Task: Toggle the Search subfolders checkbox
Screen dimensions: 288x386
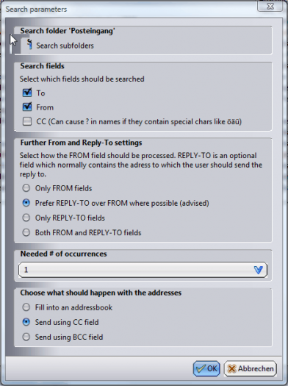Action: 29,44
